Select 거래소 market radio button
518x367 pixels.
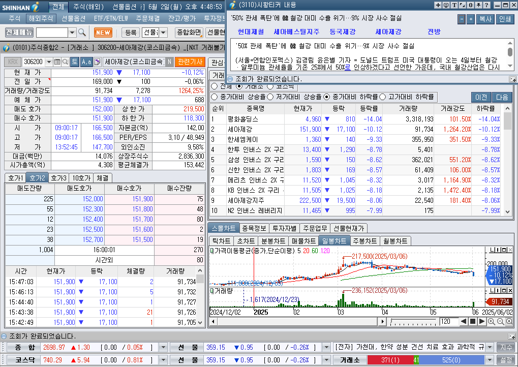coord(239,86)
